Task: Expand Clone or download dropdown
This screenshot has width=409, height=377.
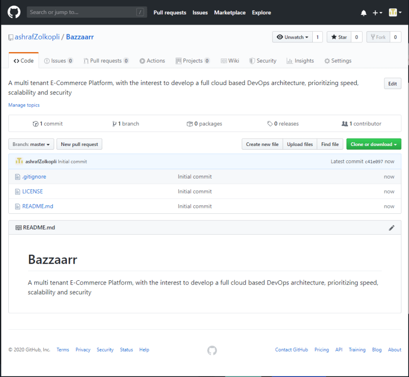Action: click(374, 144)
